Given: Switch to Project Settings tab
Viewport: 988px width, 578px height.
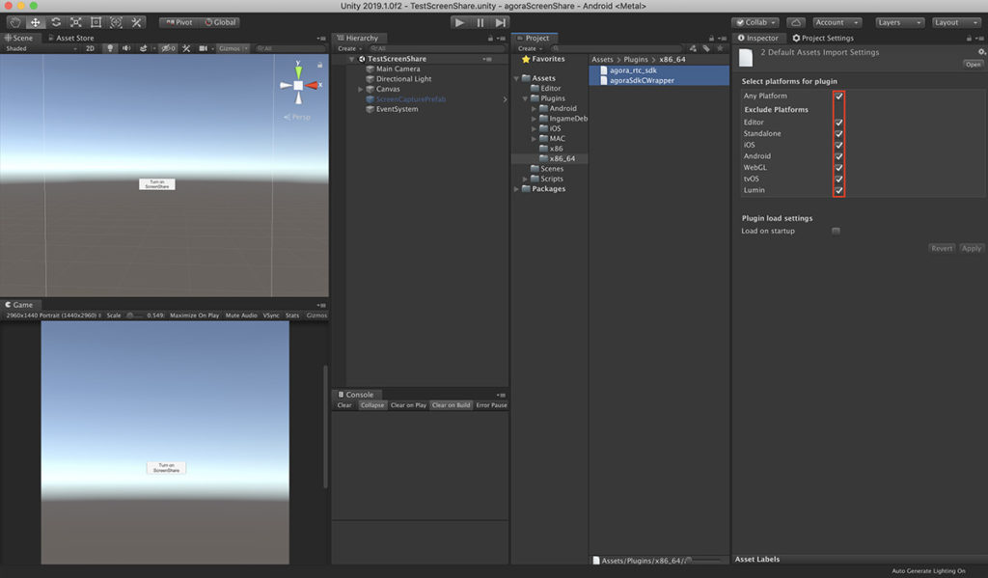Looking at the screenshot, I should coord(822,38).
